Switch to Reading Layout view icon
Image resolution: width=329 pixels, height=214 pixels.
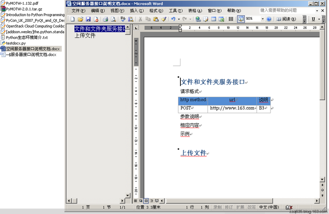(x=157, y=201)
